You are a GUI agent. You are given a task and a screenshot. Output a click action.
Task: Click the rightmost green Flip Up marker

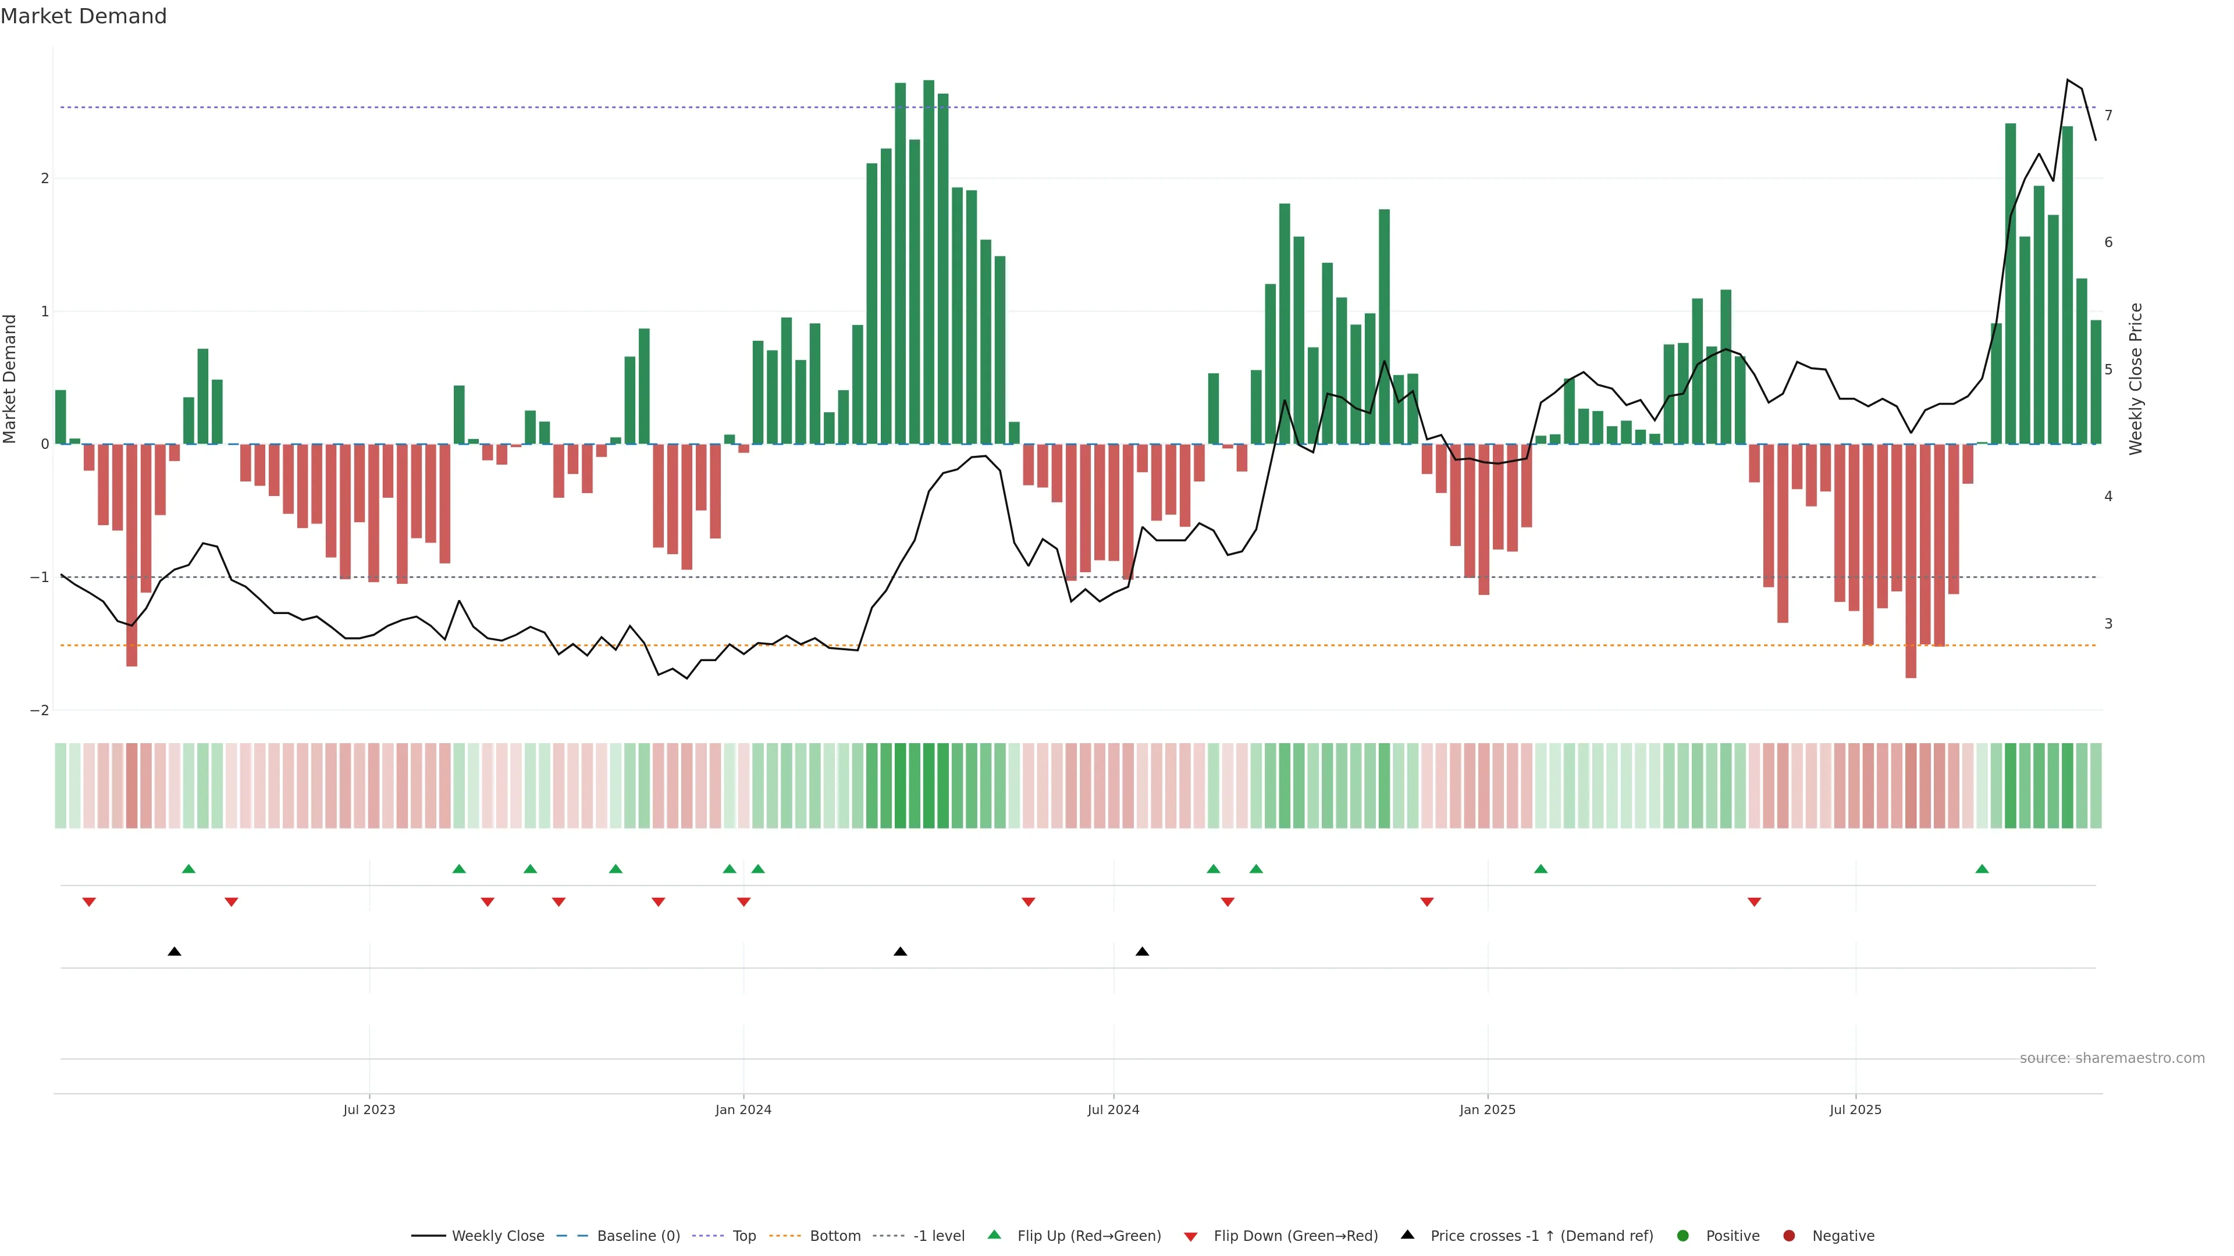tap(1982, 869)
